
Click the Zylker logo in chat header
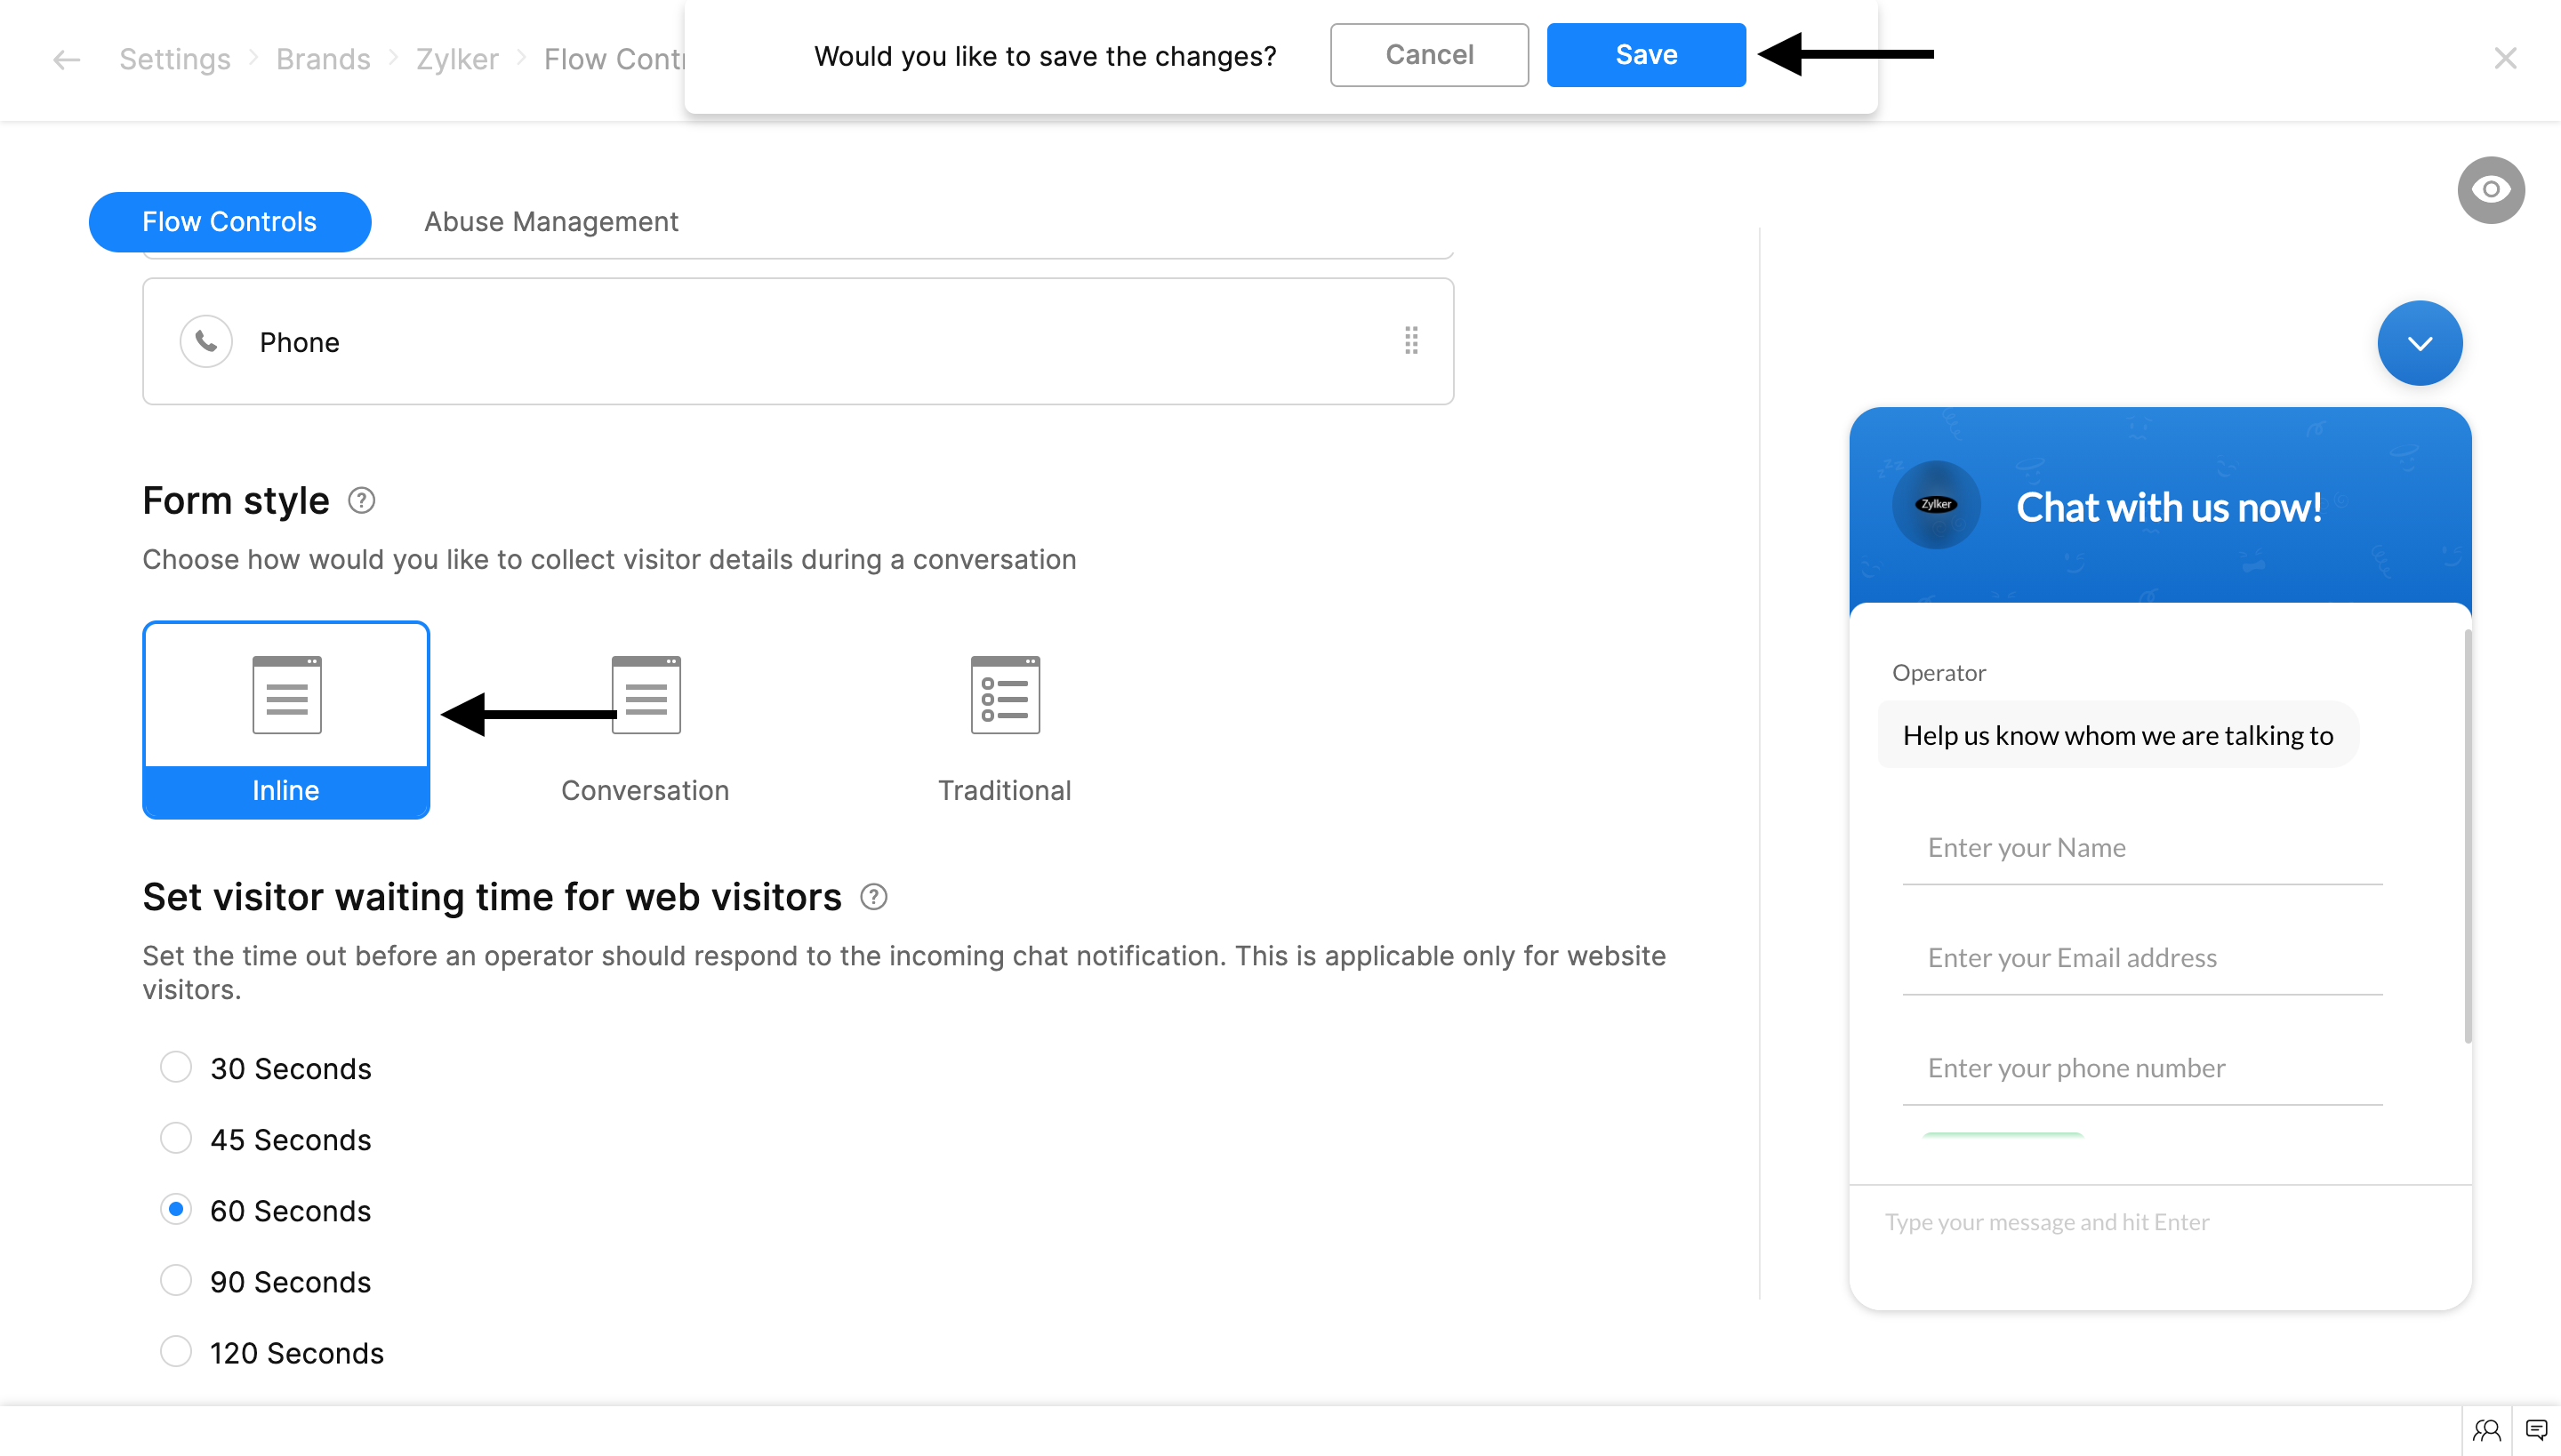coord(1936,505)
